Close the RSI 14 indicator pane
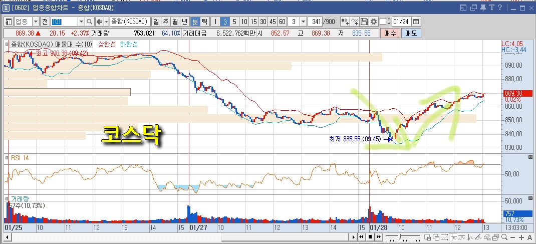 (x=530, y=157)
